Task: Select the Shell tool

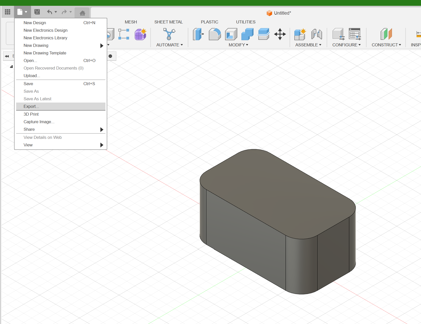Action: (x=231, y=34)
